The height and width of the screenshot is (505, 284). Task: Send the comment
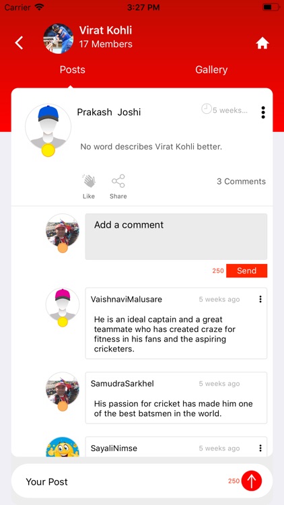[246, 271]
